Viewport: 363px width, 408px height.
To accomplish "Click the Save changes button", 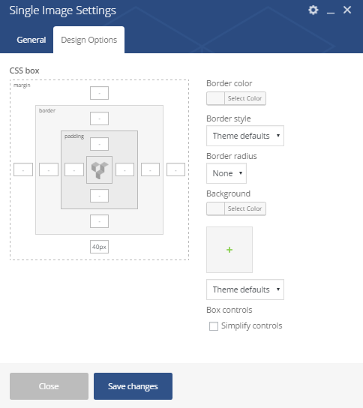I will (133, 386).
